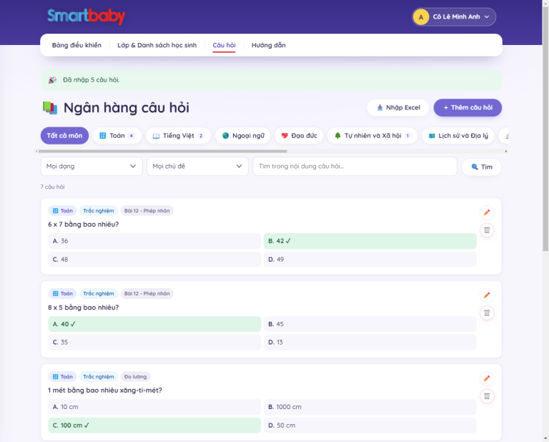Filter by Lịch sử và Địa lý subject

pos(457,136)
